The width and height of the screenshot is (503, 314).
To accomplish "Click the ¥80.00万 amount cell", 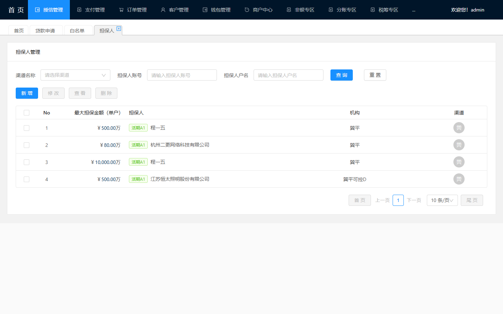I will coord(110,145).
